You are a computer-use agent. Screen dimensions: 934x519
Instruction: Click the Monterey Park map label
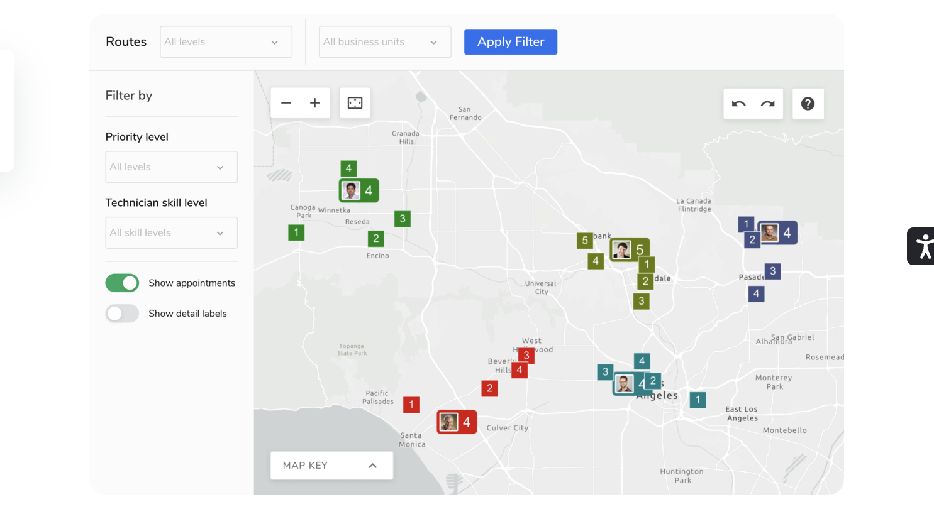(x=774, y=382)
